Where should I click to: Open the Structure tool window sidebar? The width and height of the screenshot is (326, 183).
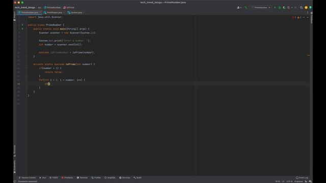pos(15,150)
